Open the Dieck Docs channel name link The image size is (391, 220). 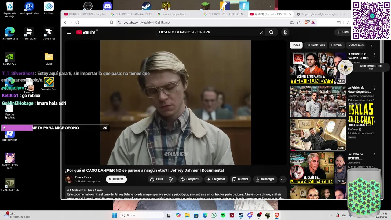coord(83,177)
